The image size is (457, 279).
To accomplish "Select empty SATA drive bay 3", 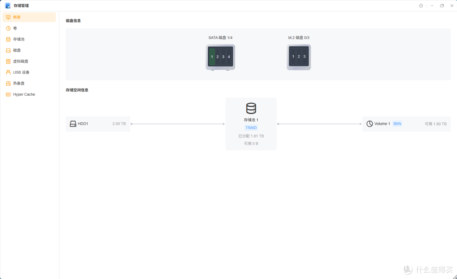I will (223, 57).
